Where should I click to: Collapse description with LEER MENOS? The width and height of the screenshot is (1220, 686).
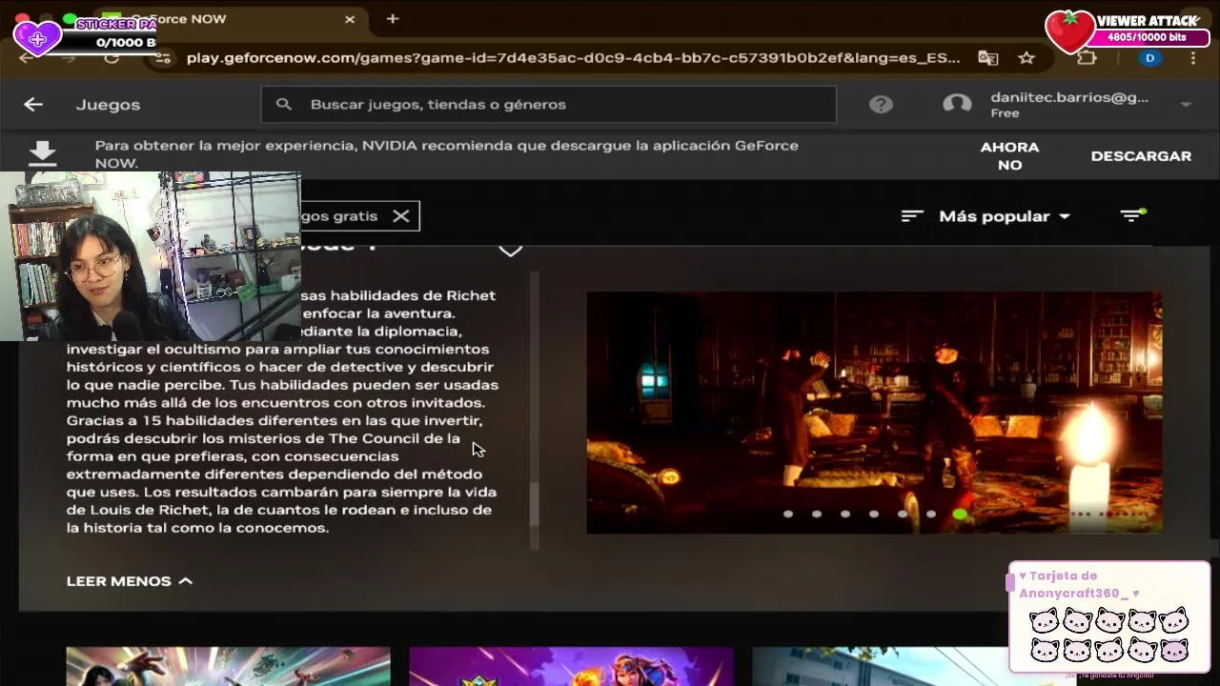[x=130, y=581]
